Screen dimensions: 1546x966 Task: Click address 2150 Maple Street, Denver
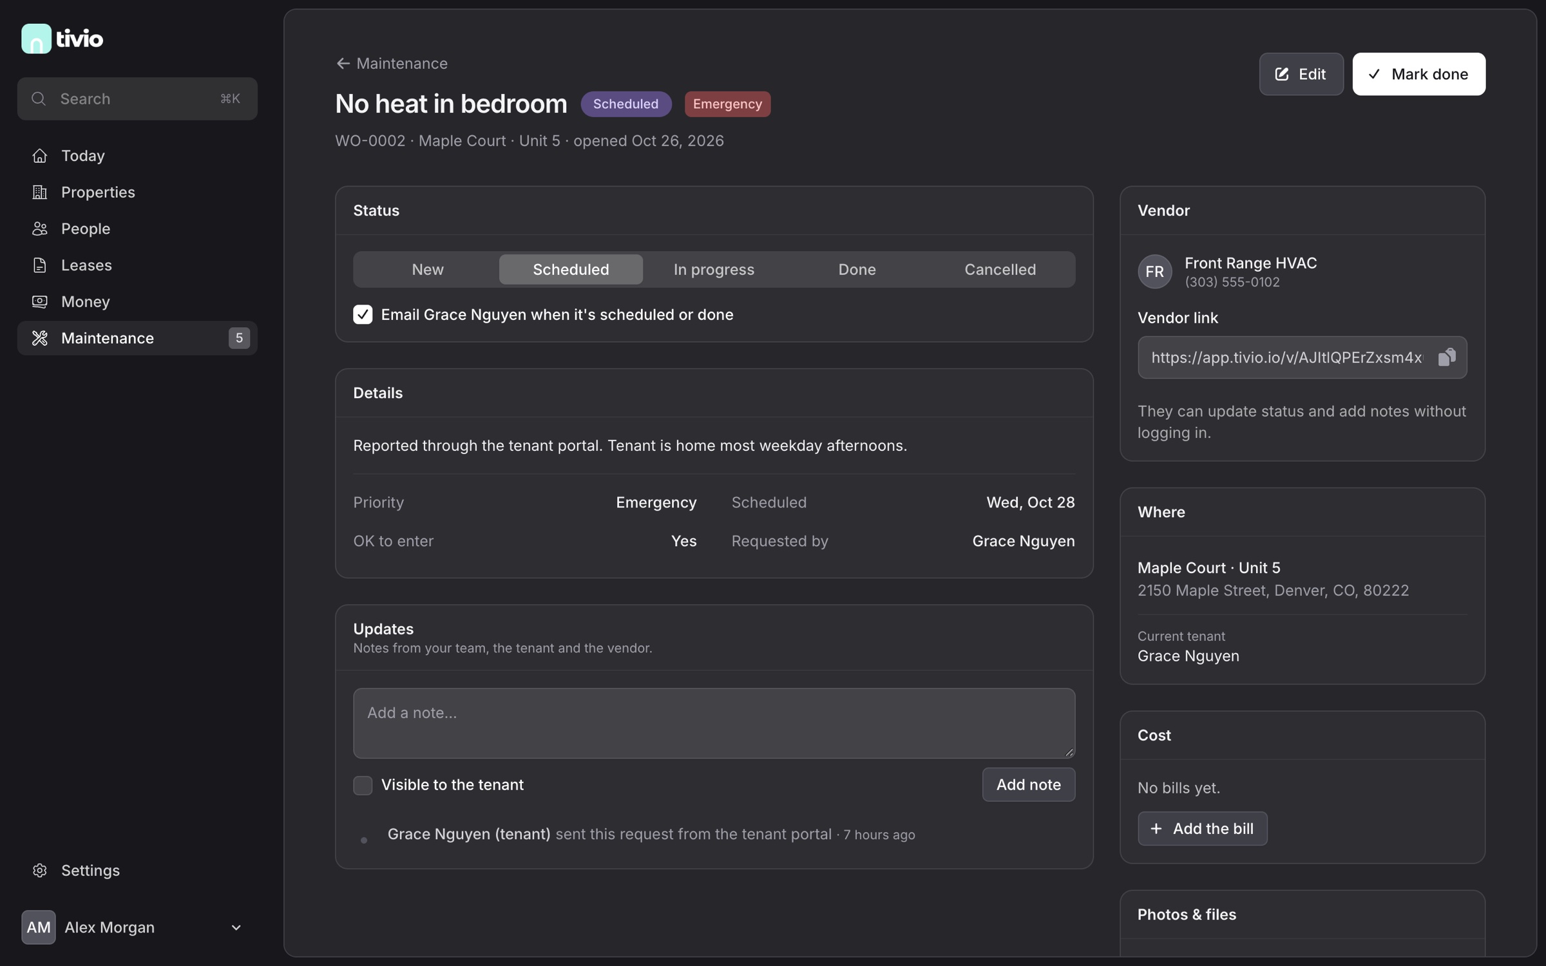(1273, 591)
